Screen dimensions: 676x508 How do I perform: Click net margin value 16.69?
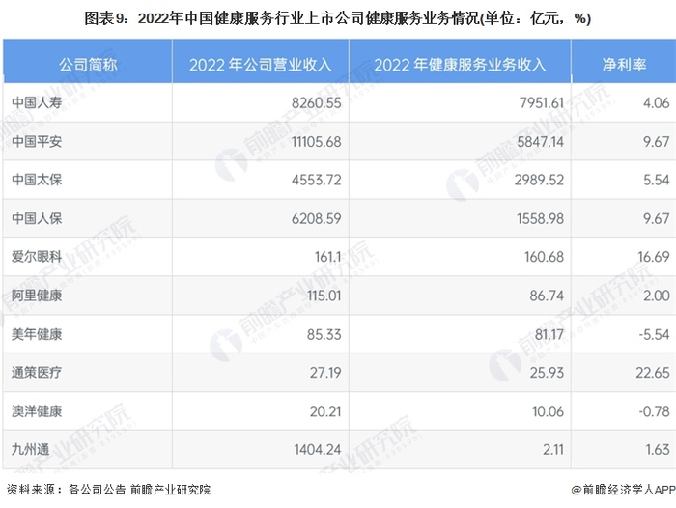(654, 257)
